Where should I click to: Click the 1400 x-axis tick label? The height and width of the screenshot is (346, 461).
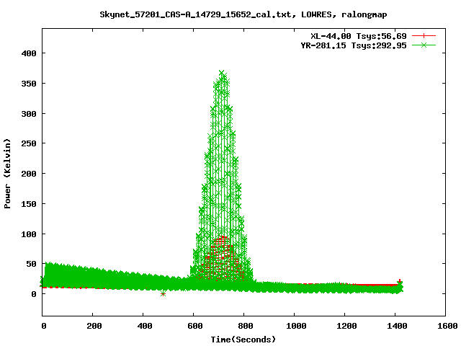(397, 326)
